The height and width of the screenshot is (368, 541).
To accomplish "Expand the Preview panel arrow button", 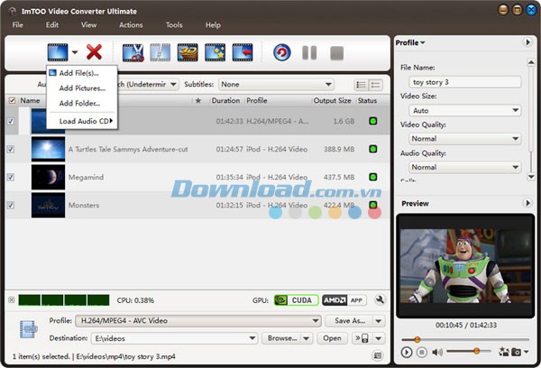I will [x=527, y=203].
